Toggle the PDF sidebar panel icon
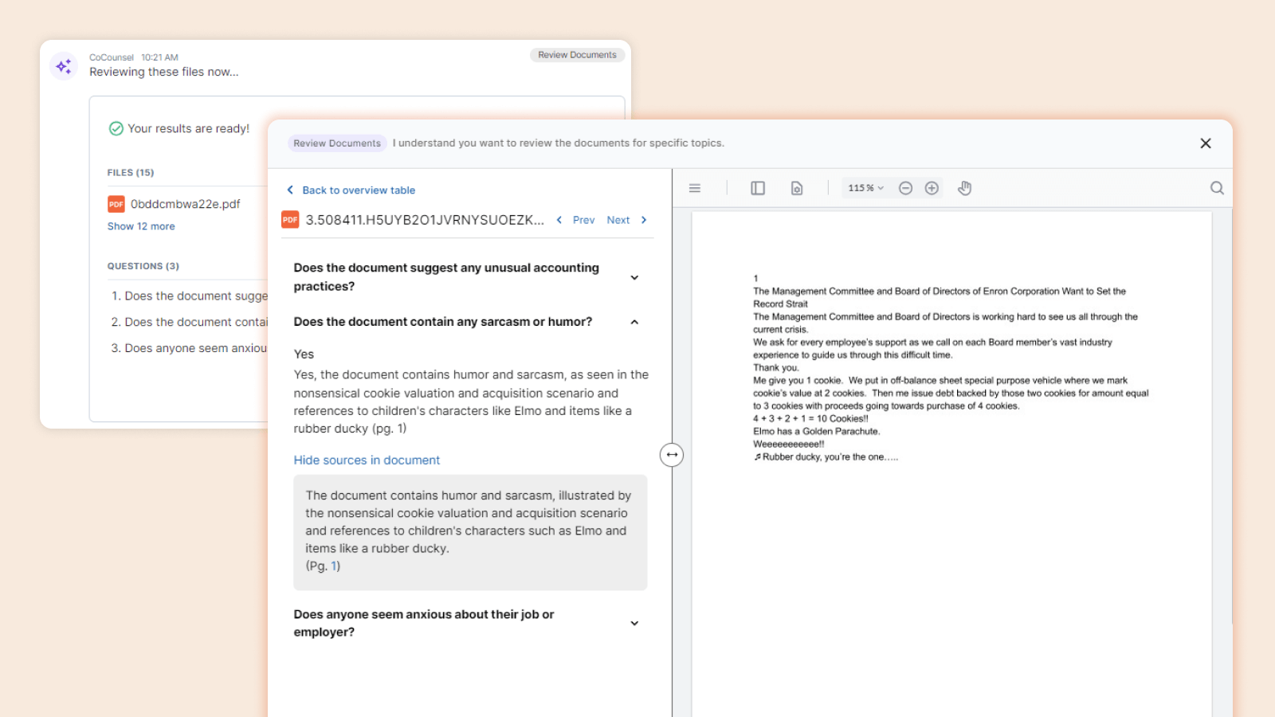 click(758, 188)
